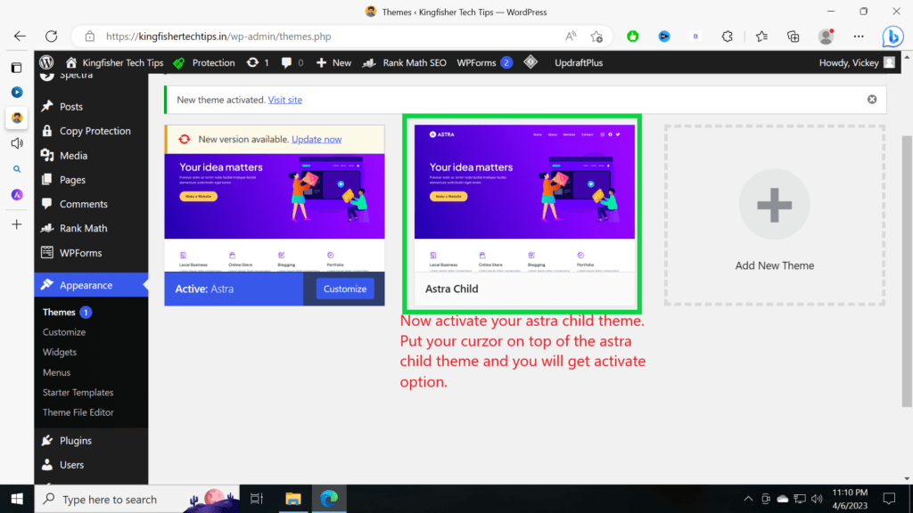Select Appearance in sidebar

pyautogui.click(x=91, y=285)
